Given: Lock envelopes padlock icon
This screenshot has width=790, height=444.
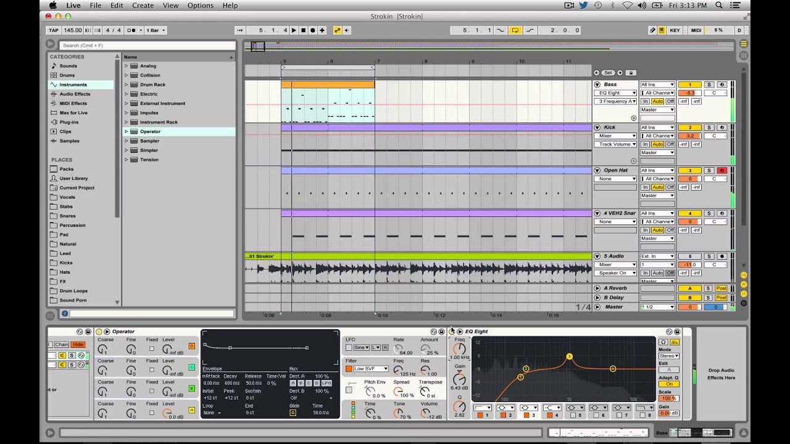Looking at the screenshot, I should 631,73.
